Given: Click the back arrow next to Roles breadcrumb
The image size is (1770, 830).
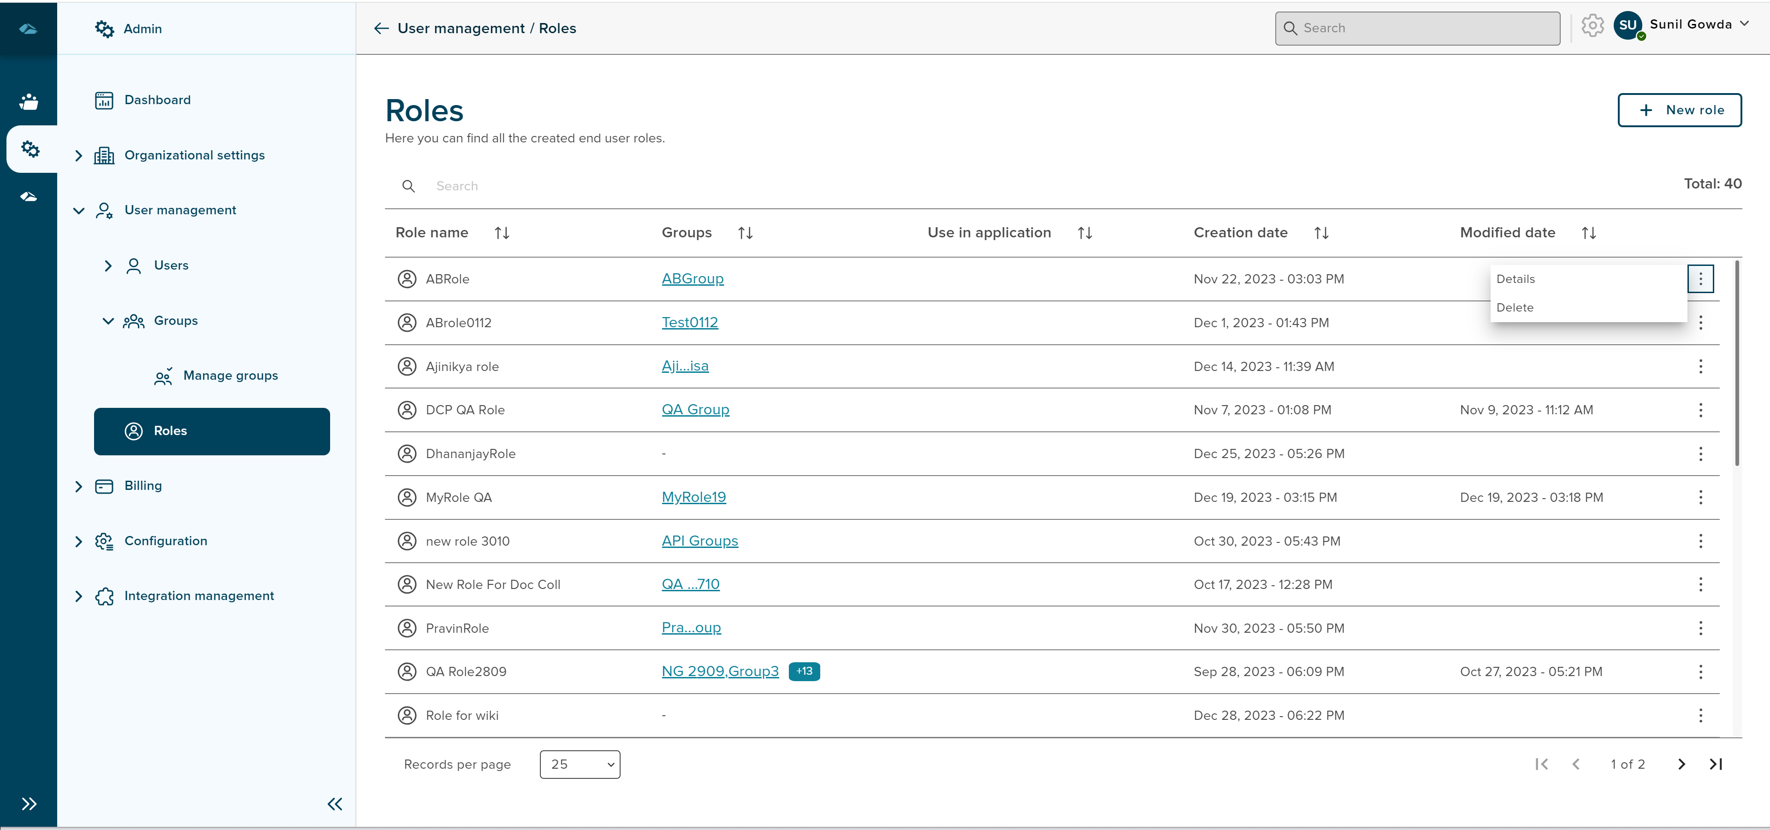Looking at the screenshot, I should pyautogui.click(x=381, y=28).
